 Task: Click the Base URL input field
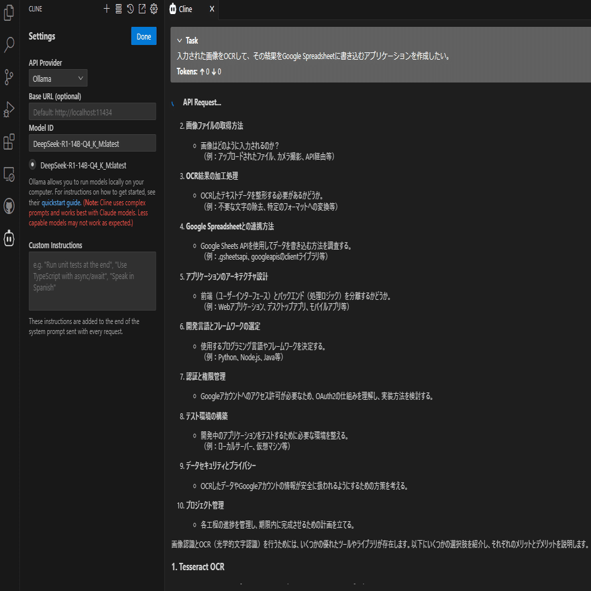tap(92, 111)
